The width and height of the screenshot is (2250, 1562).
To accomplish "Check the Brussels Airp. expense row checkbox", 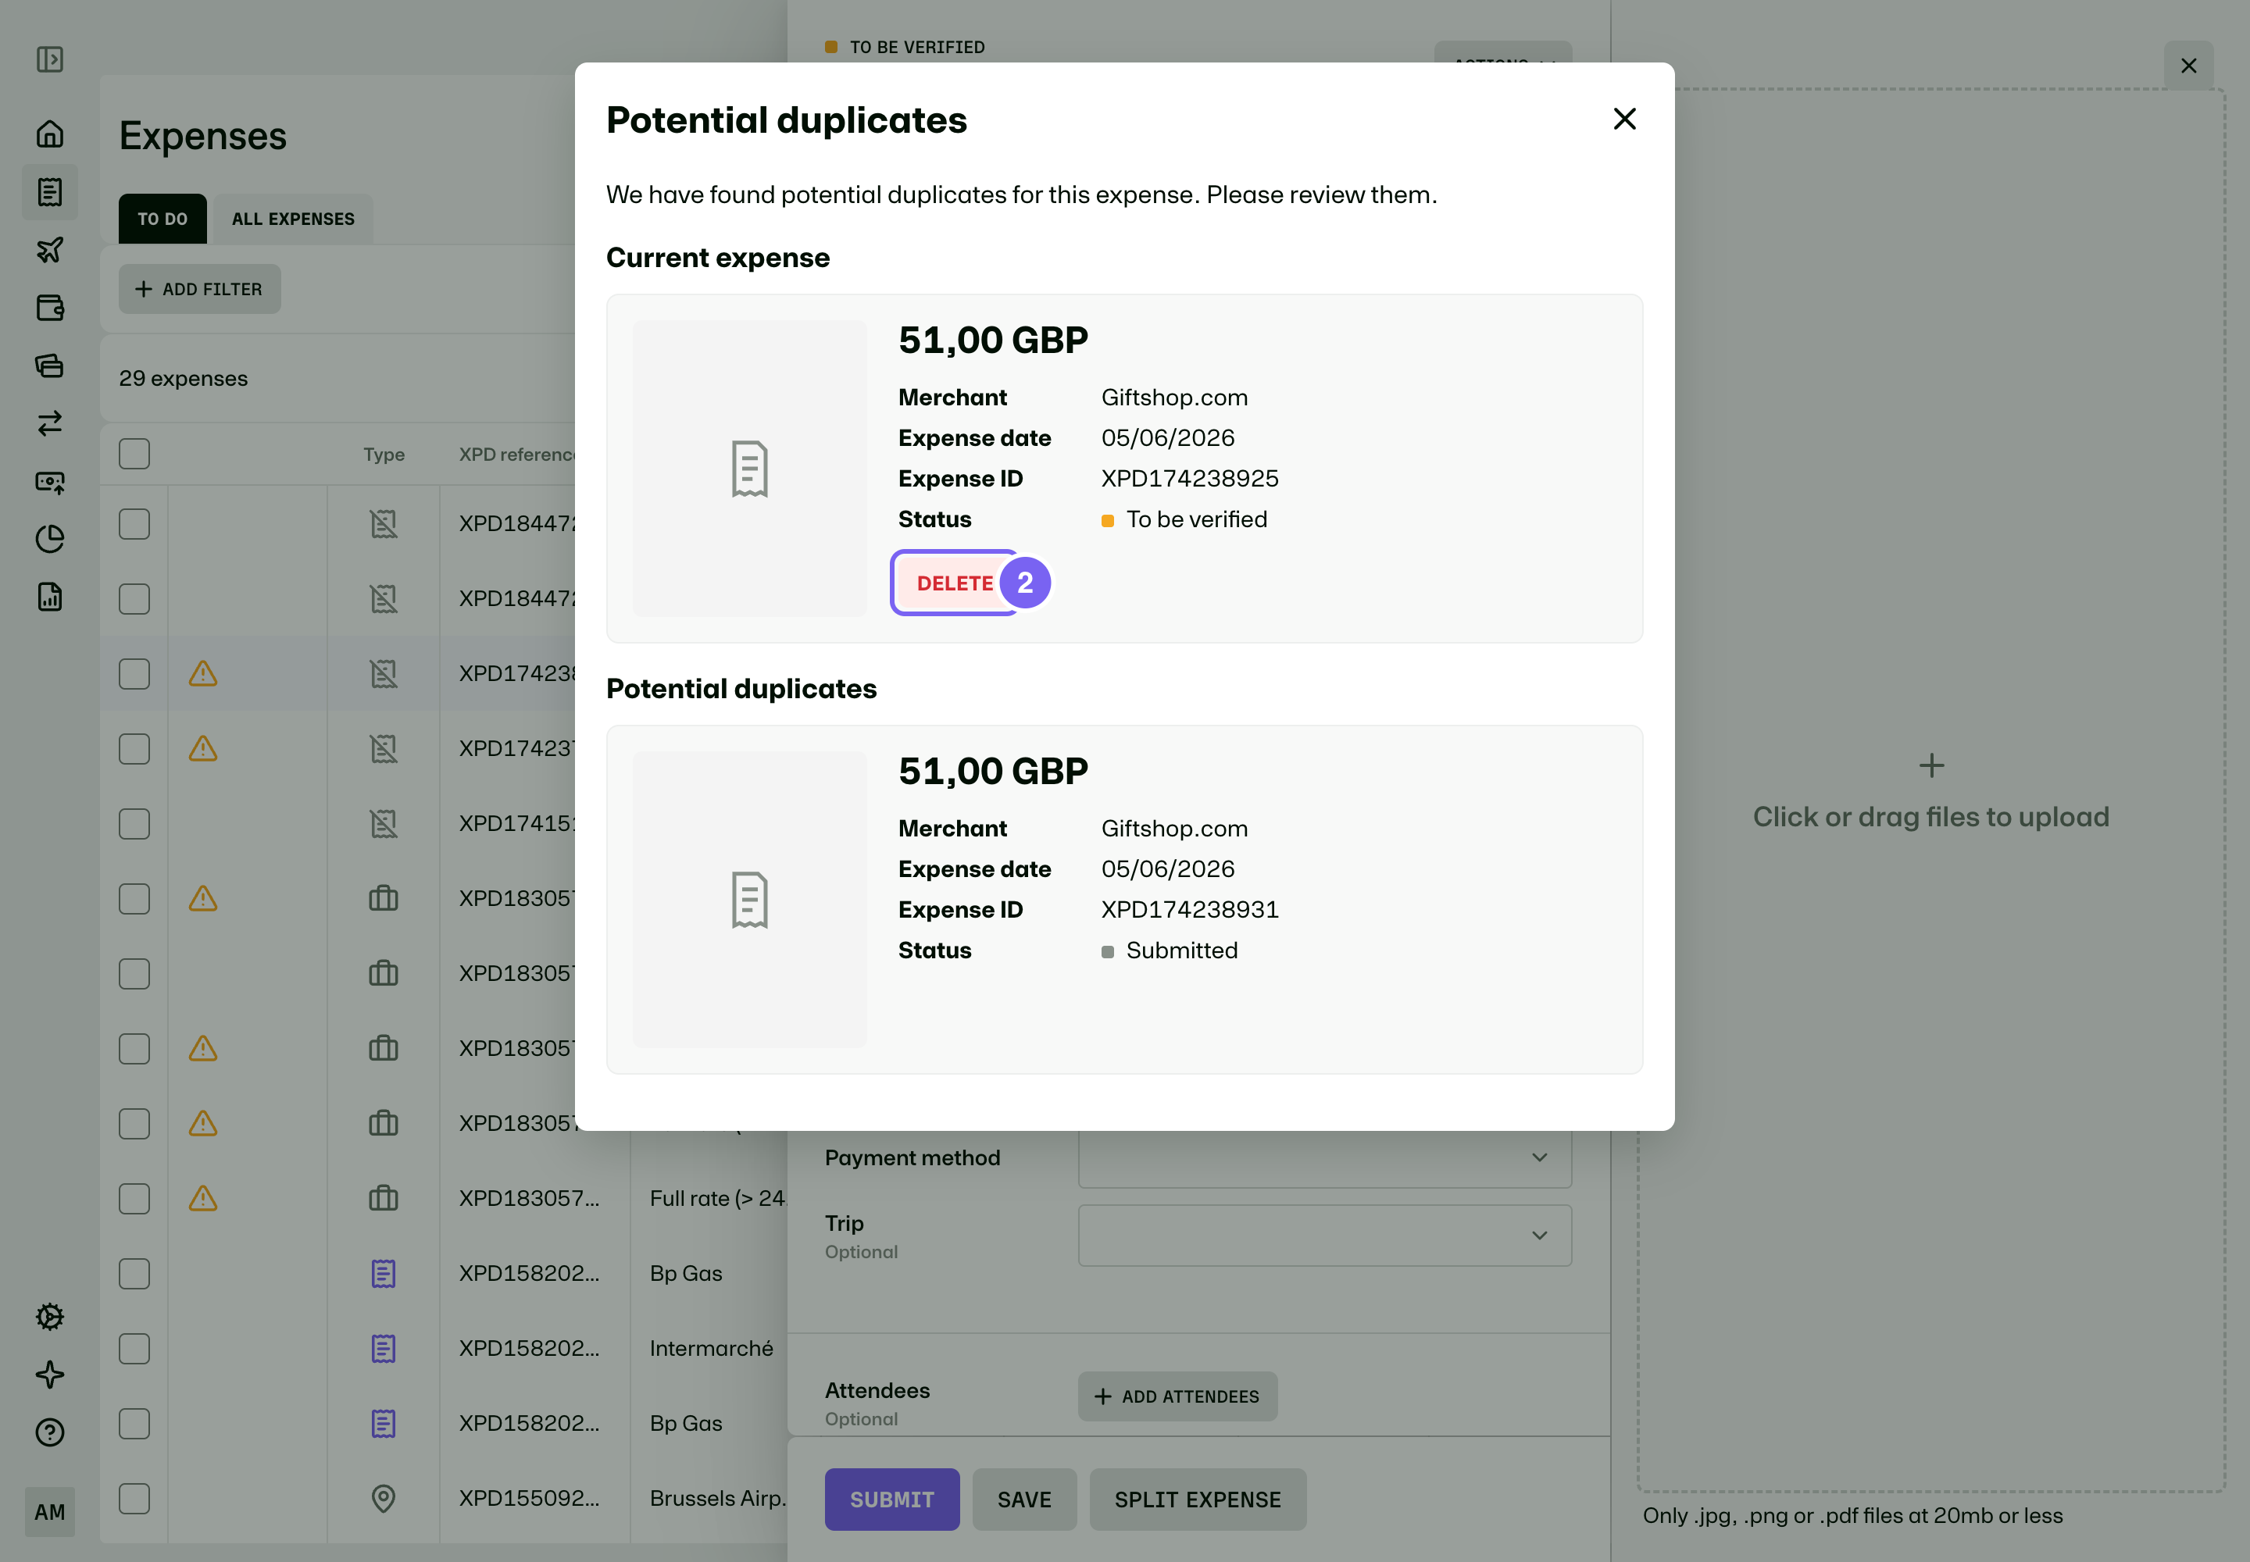I will point(134,1499).
